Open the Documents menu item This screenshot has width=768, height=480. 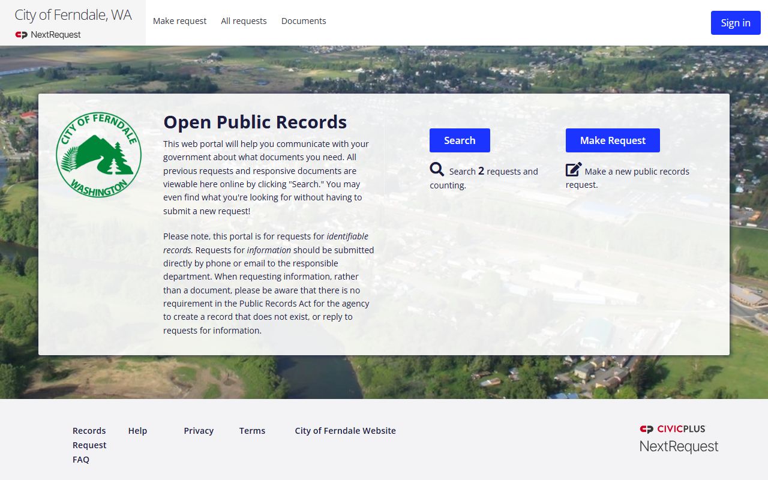tap(304, 21)
